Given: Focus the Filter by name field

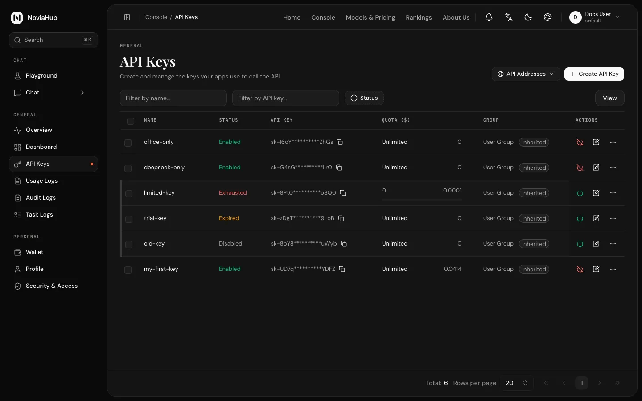Looking at the screenshot, I should click(173, 98).
